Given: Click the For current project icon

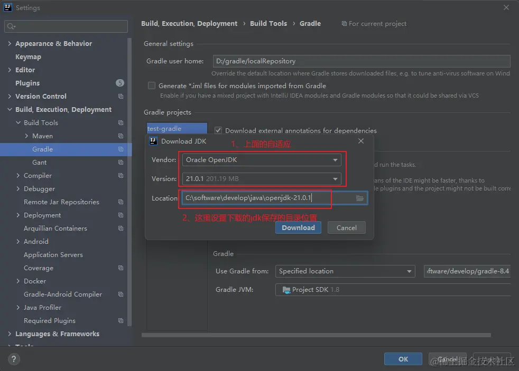Looking at the screenshot, I should [x=344, y=24].
